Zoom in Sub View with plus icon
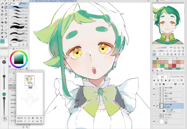 coord(178,48)
